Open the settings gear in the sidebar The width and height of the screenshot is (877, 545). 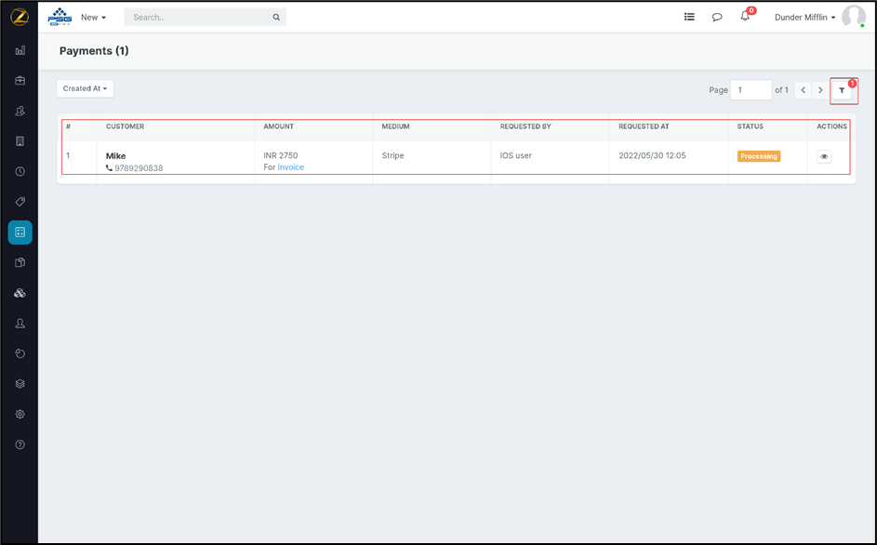pos(20,415)
